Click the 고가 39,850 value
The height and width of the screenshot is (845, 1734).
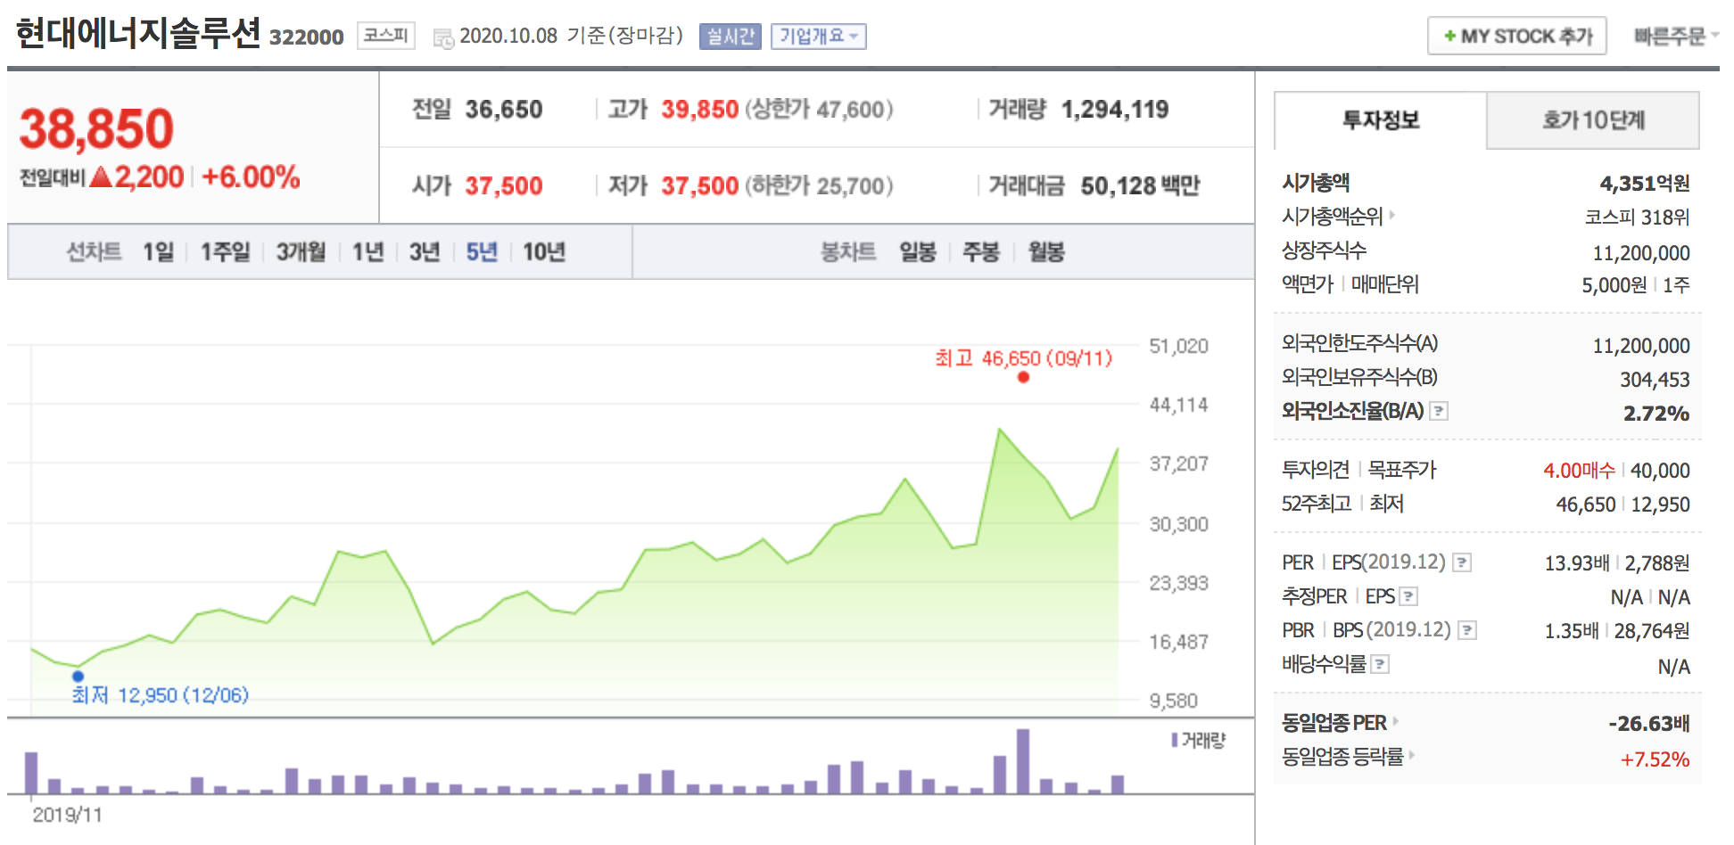(x=699, y=110)
